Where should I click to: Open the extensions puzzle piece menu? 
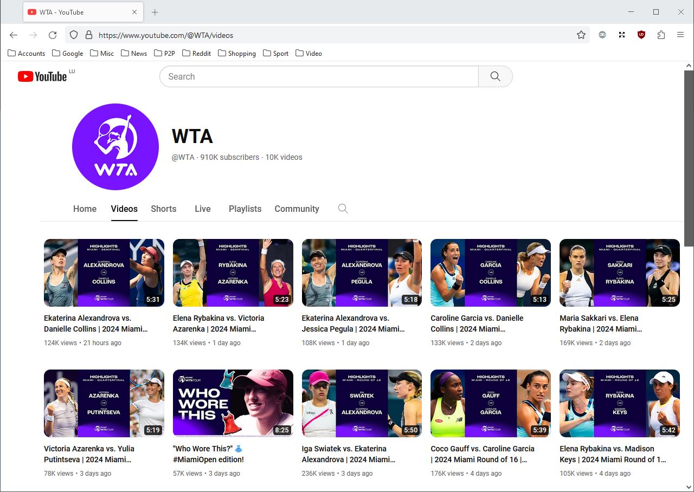click(661, 35)
